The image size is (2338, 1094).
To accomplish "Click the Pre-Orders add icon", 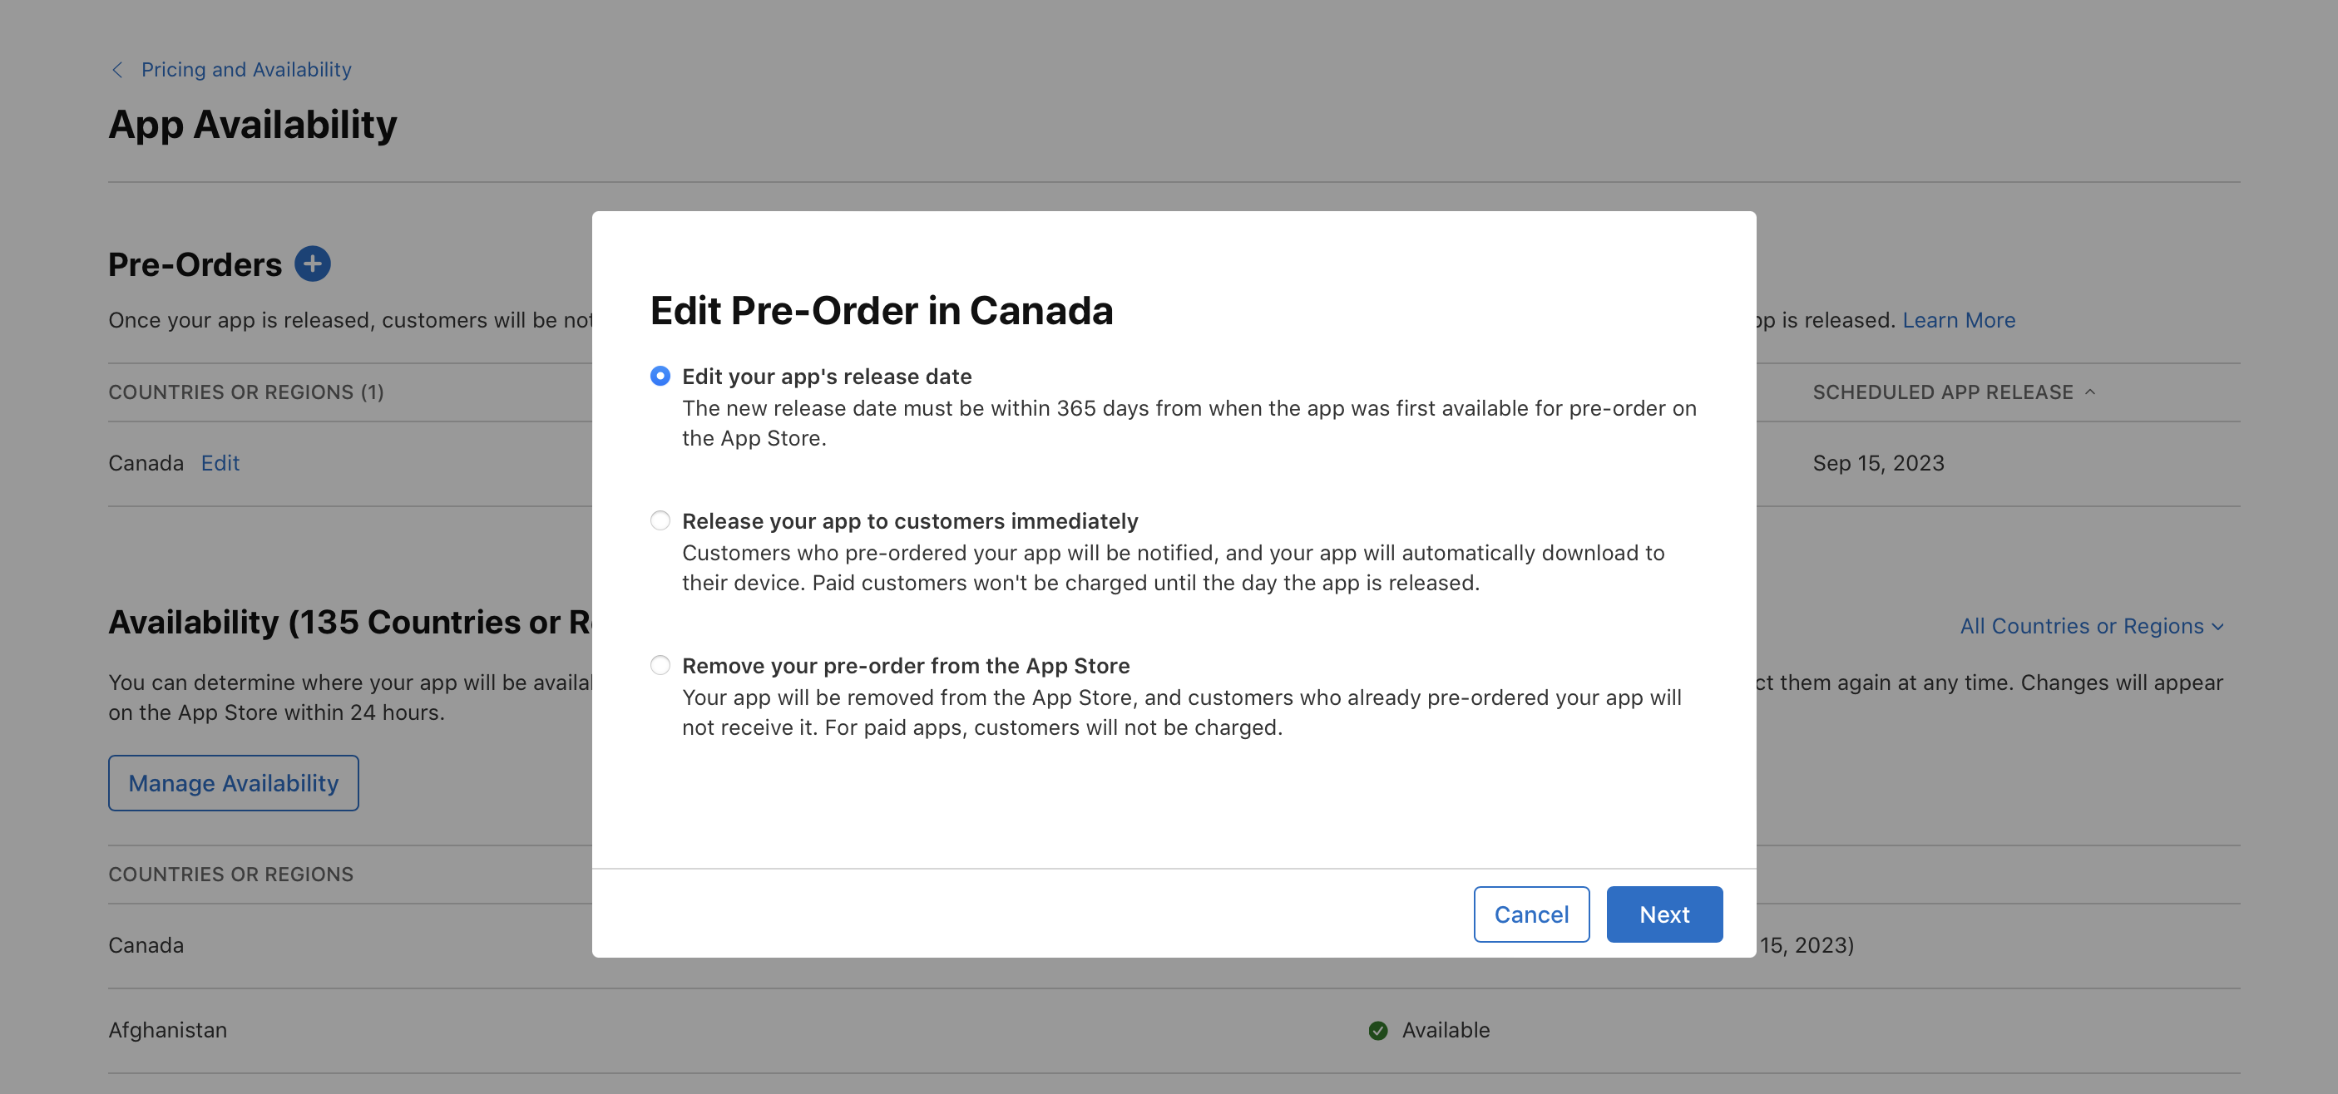I will (x=313, y=264).
